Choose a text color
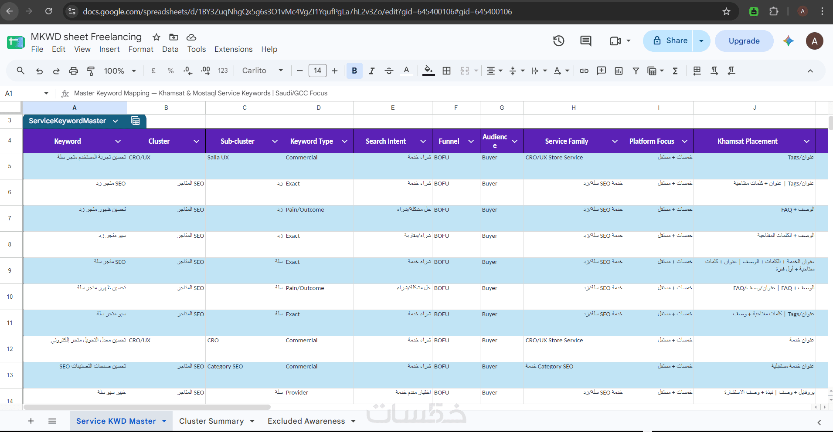This screenshot has height=432, width=833. click(x=406, y=71)
